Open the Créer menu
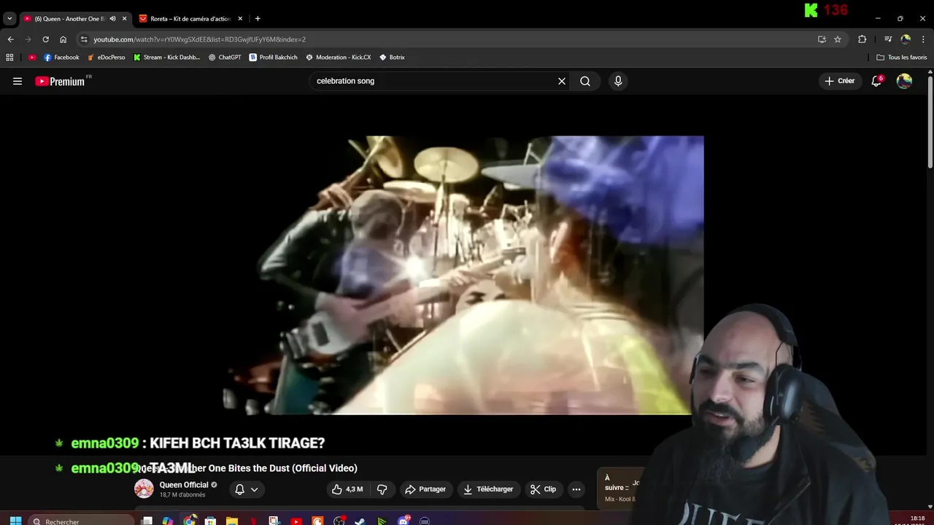 [x=840, y=81]
